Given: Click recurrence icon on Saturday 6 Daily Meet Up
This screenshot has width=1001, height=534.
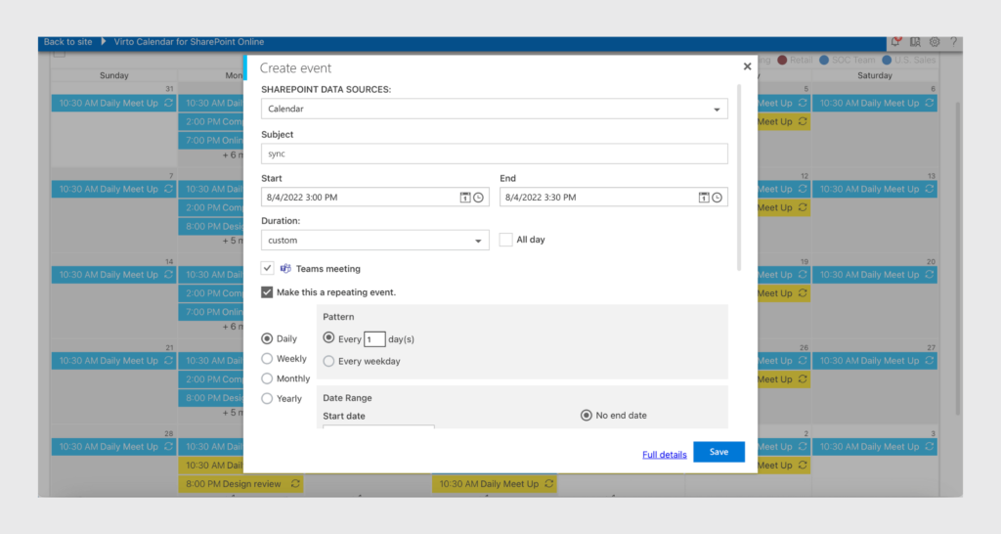Looking at the screenshot, I should coord(930,103).
